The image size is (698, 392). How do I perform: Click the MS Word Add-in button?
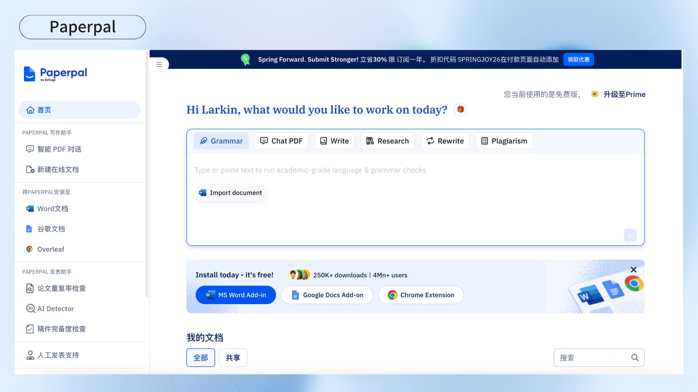(236, 295)
